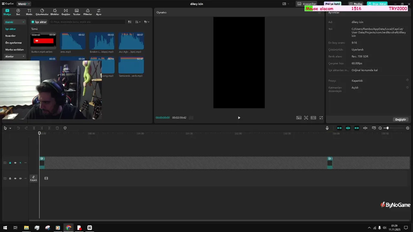Image resolution: width=413 pixels, height=232 pixels.
Task: Toggle auto snapping
Action: coord(348,128)
